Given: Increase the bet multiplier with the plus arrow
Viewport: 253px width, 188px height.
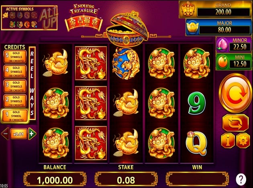Looking at the screenshot, I should pos(32,134).
